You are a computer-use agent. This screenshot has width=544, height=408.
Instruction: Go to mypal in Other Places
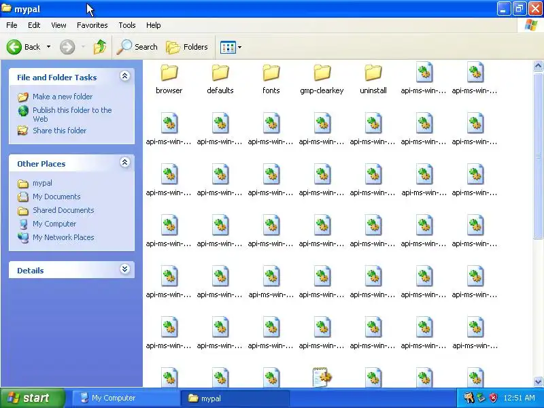42,183
